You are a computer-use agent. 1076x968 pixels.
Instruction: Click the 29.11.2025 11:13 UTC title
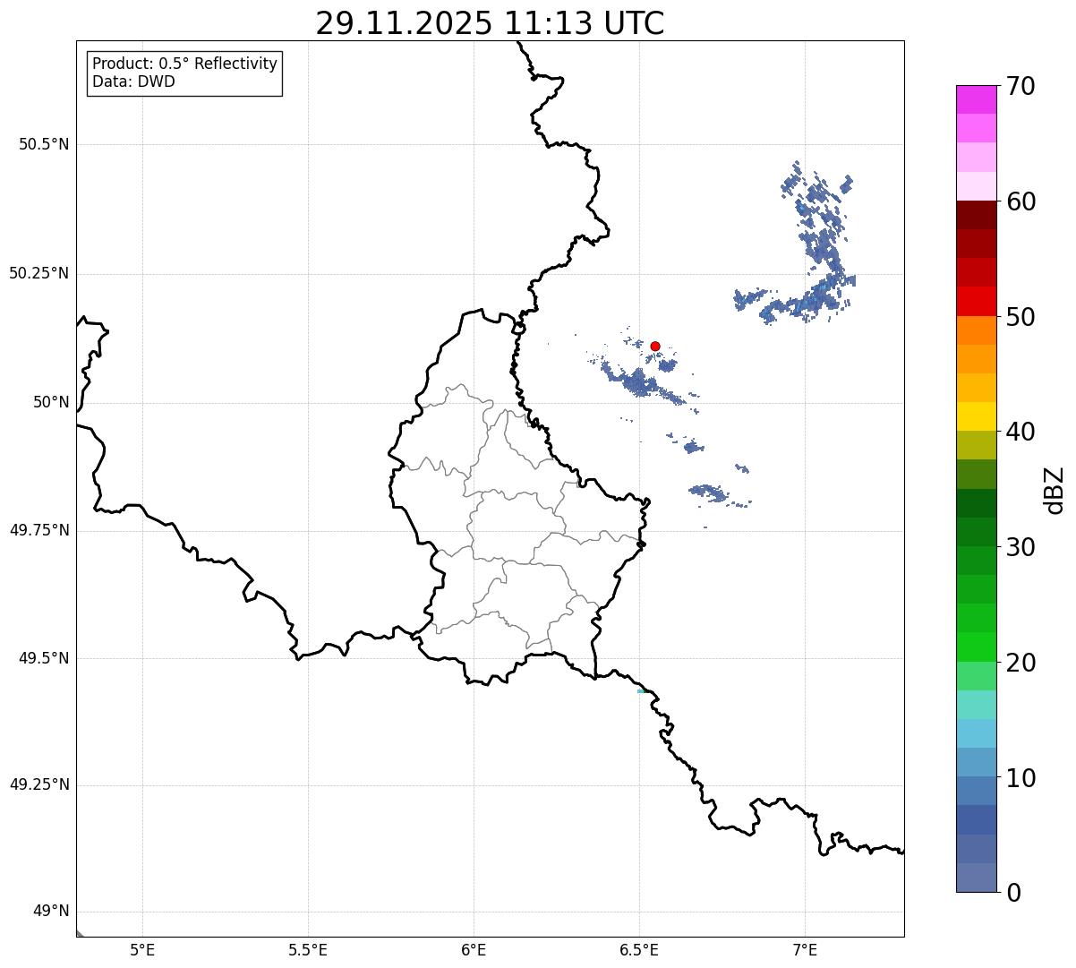click(x=490, y=23)
